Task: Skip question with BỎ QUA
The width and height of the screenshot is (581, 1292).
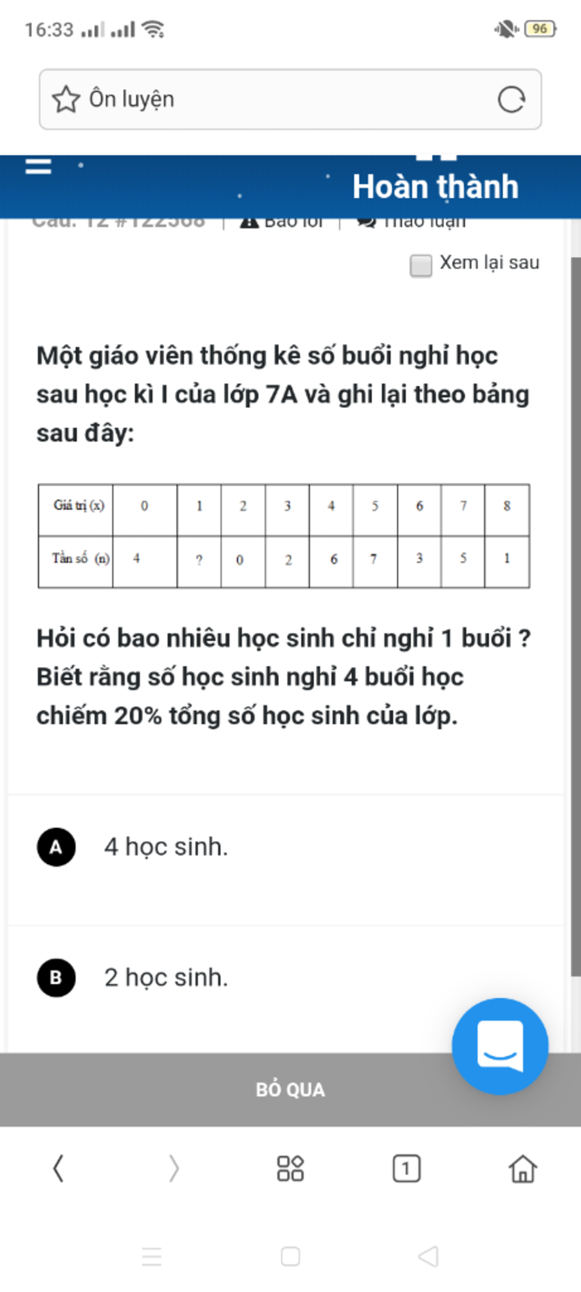Action: (290, 1089)
